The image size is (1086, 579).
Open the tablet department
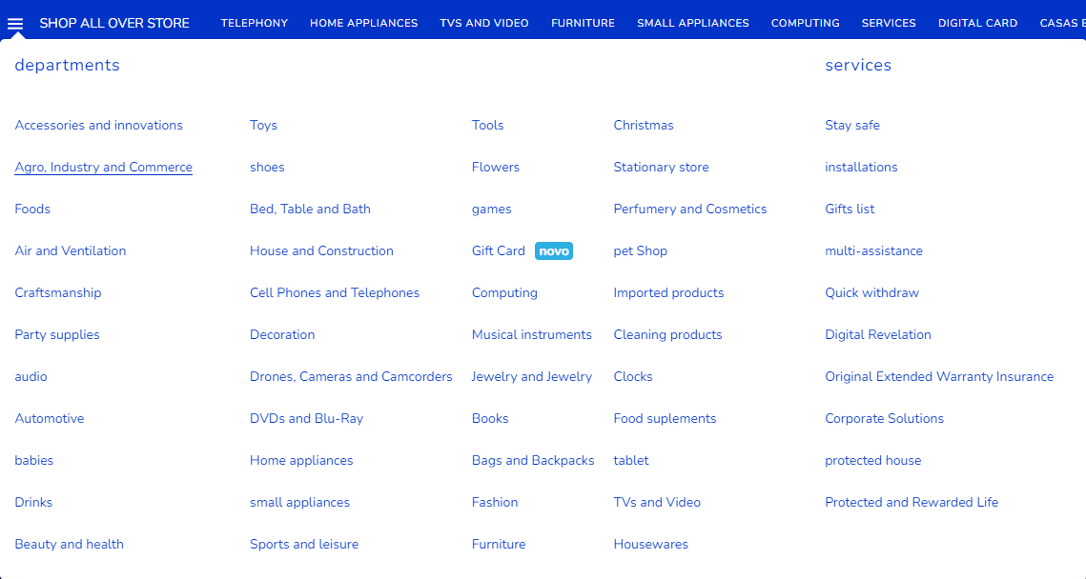pyautogui.click(x=631, y=461)
